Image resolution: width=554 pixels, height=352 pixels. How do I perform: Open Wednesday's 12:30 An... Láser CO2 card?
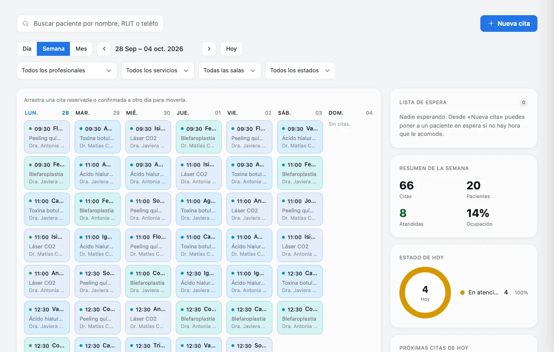pos(148,317)
